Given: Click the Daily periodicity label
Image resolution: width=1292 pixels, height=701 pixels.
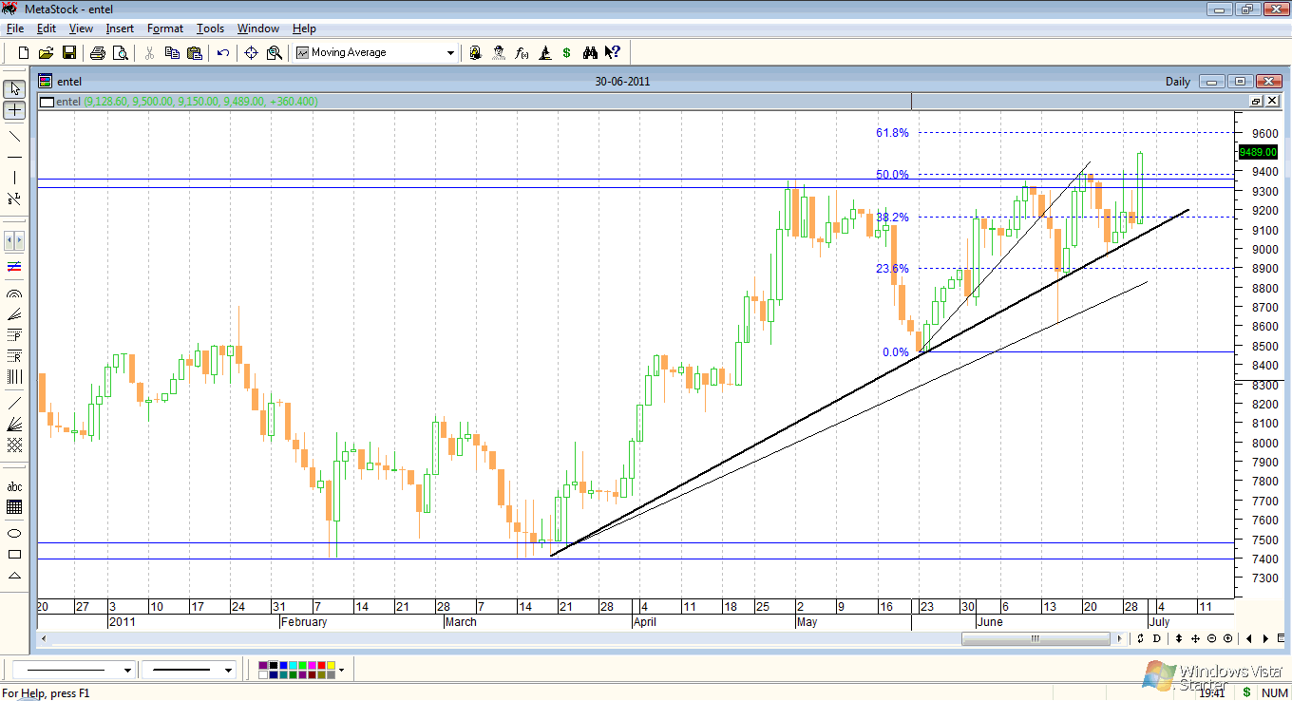Looking at the screenshot, I should 1177,82.
